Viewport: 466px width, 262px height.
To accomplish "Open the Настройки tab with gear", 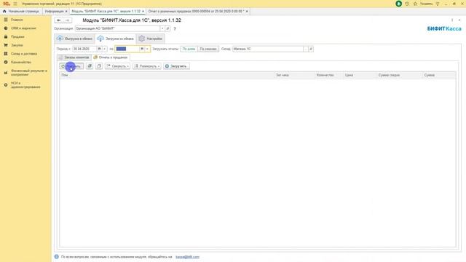I will pos(151,39).
